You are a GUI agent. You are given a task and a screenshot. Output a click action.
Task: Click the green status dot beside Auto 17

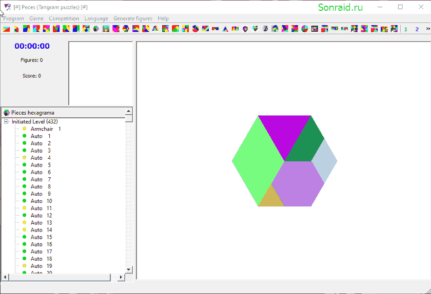pyautogui.click(x=25, y=251)
